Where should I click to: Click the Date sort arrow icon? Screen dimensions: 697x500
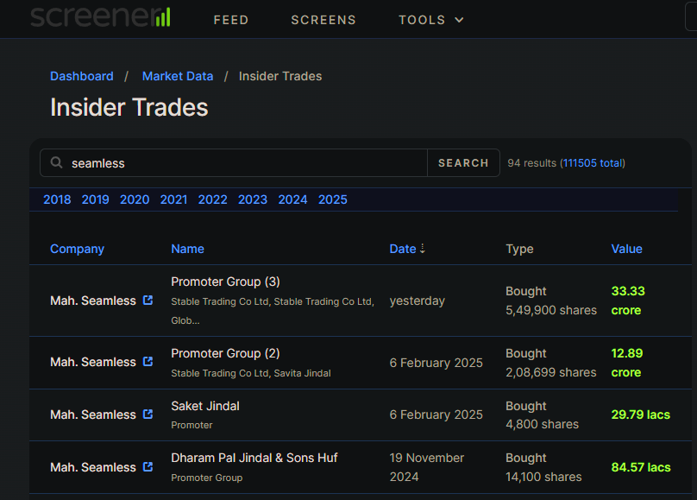(423, 249)
